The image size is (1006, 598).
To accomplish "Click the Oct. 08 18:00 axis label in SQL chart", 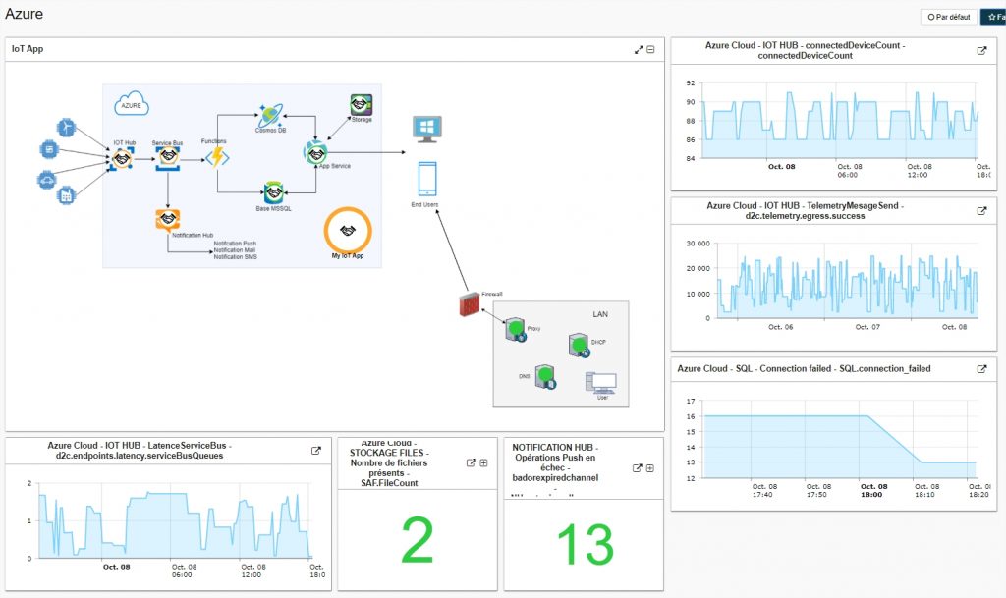I will click(873, 491).
